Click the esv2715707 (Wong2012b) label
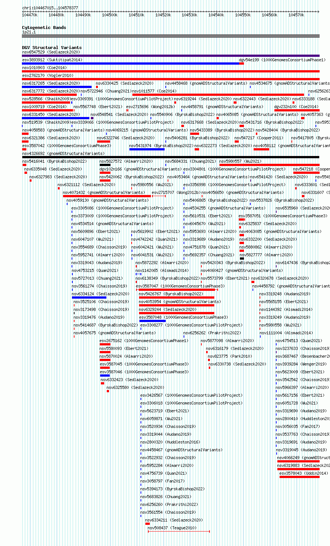This screenshot has width=330, height=546. tap(176, 193)
